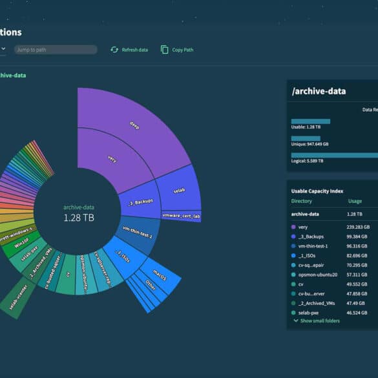Select the 'Win10F' chart segment

click(22, 243)
